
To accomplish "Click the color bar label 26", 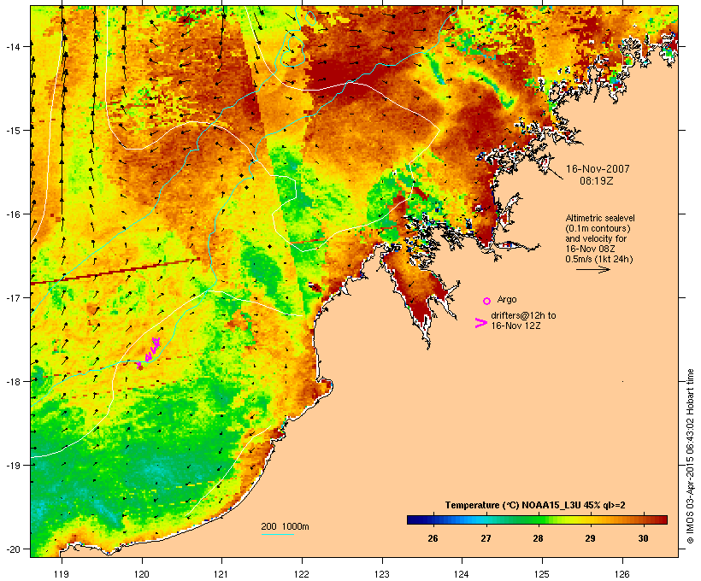I will tap(433, 538).
